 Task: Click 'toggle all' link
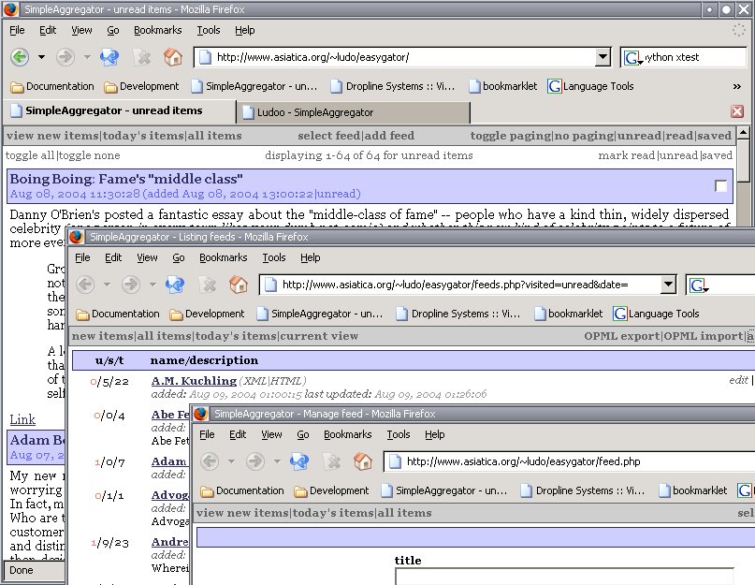pyautogui.click(x=29, y=155)
